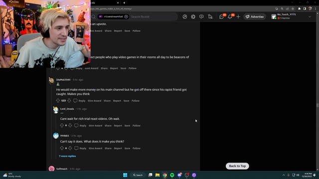Show hidden system tray icons chevron

(284, 175)
